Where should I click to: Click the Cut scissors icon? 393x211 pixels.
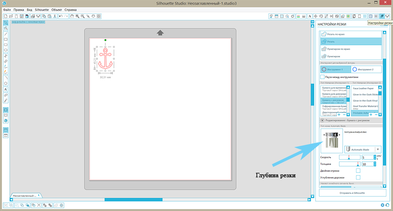coord(55,16)
